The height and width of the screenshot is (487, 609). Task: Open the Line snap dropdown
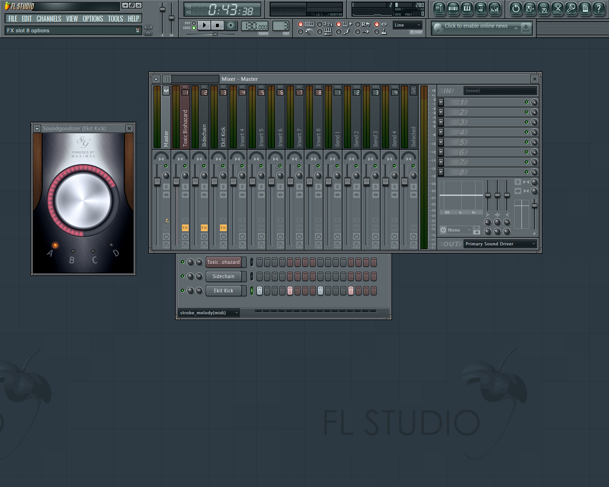[x=408, y=25]
